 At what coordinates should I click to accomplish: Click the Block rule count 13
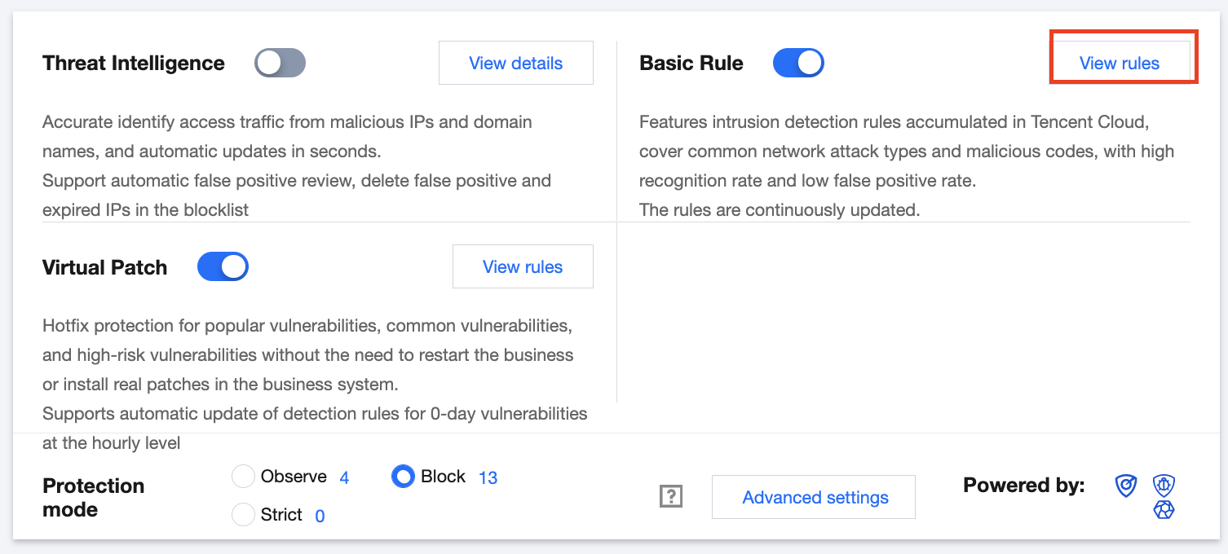point(488,477)
